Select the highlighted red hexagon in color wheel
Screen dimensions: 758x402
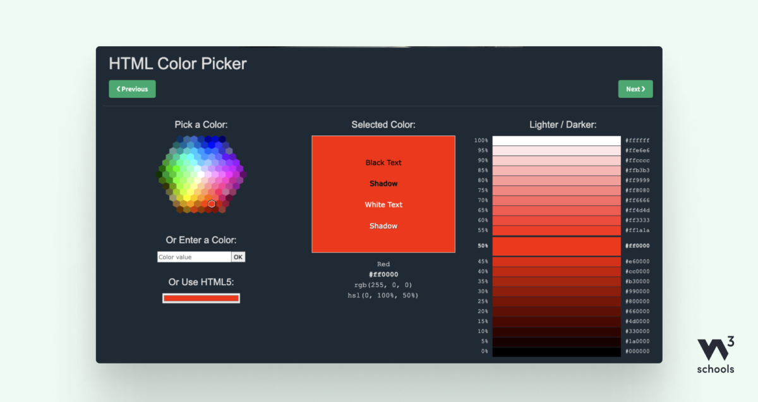tap(212, 204)
